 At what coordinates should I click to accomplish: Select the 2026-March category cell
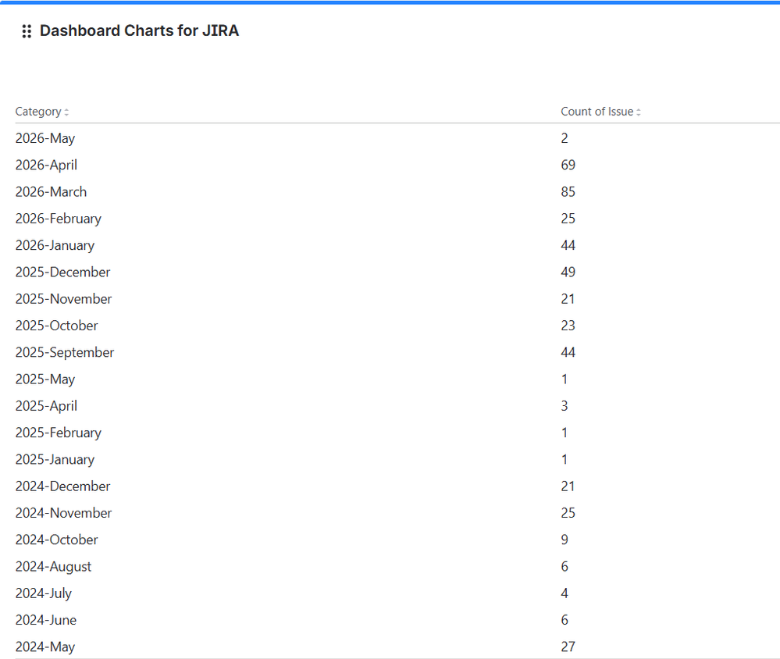tap(51, 192)
